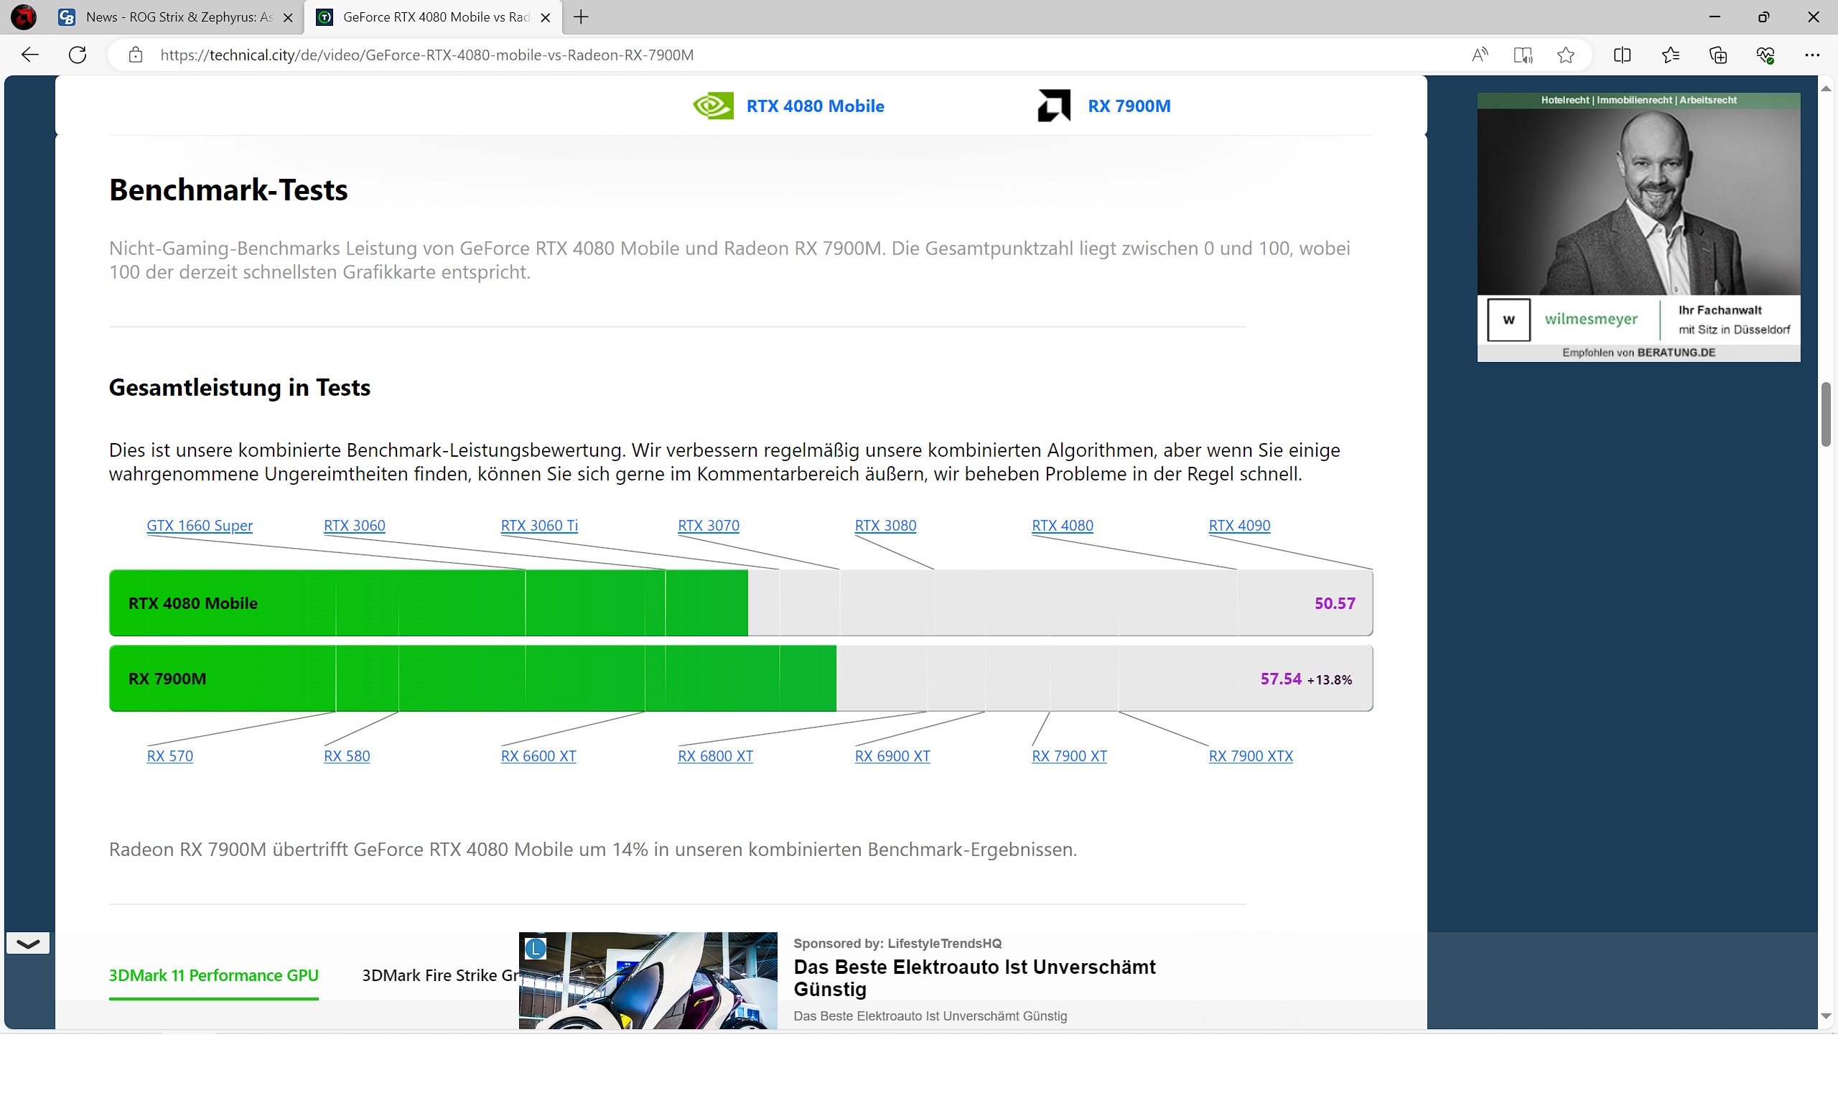Open Settings and more ellipsis menu

[1812, 55]
